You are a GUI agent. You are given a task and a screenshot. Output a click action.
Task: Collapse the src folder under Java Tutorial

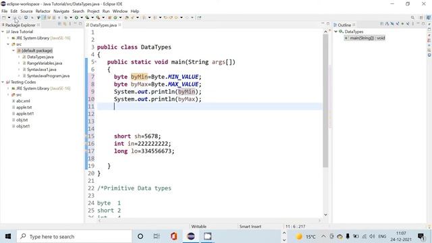[8, 45]
